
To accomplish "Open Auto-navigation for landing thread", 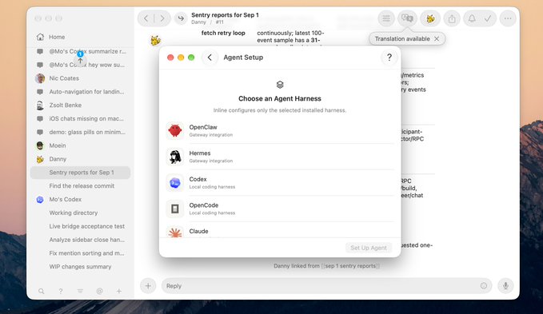I will (80, 92).
